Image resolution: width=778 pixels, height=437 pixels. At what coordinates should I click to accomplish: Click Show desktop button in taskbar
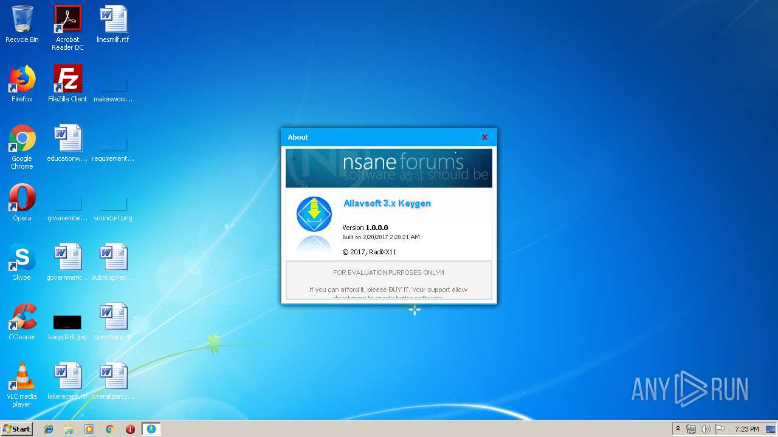point(772,429)
